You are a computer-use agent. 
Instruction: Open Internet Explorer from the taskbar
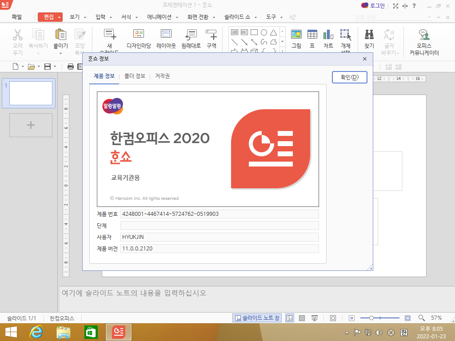point(36,332)
